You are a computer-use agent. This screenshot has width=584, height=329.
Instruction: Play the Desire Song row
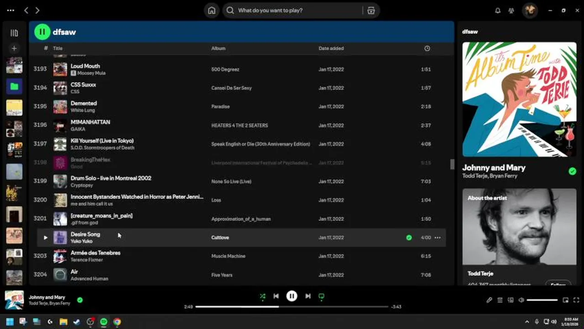pos(45,238)
